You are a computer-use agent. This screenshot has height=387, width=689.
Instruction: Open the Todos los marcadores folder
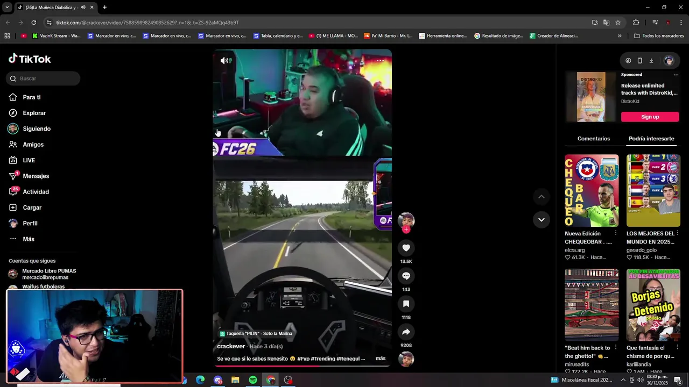659,36
